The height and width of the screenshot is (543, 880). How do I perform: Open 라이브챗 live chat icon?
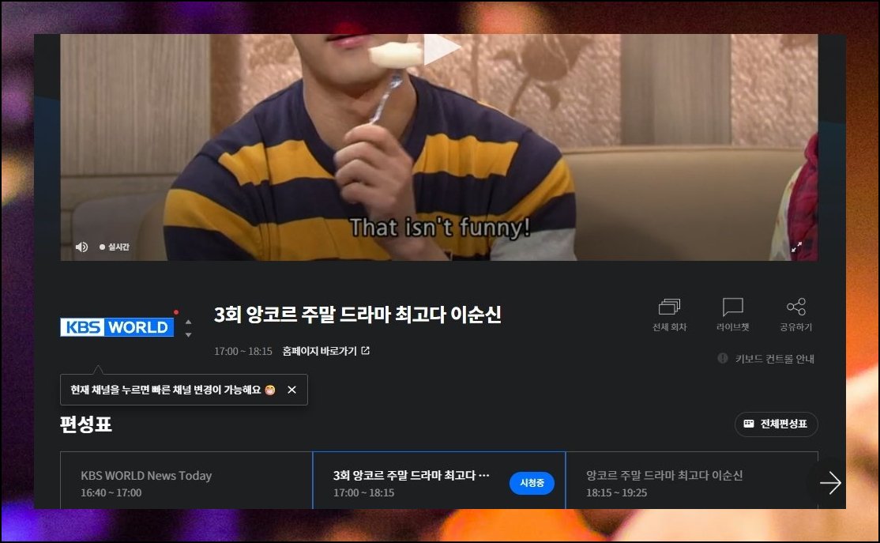[732, 315]
